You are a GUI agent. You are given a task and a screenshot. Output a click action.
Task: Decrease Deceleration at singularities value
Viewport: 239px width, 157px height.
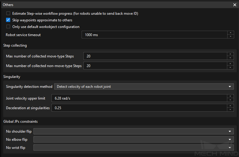pos(230,109)
